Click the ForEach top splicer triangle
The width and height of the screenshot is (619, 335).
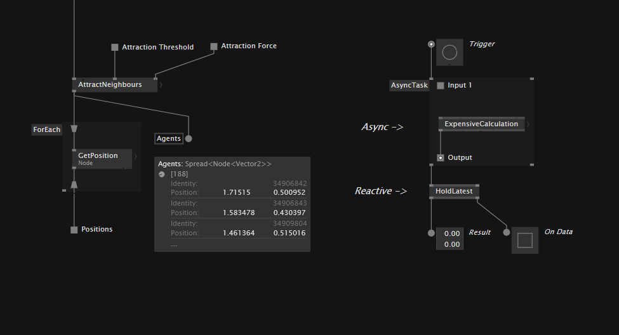74,129
